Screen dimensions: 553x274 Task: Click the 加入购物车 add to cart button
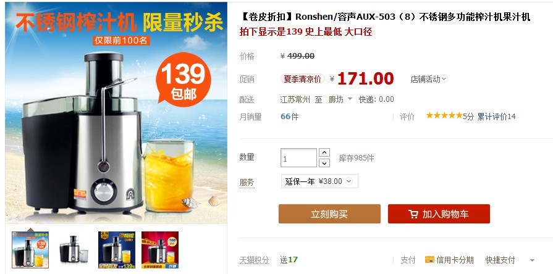439,214
